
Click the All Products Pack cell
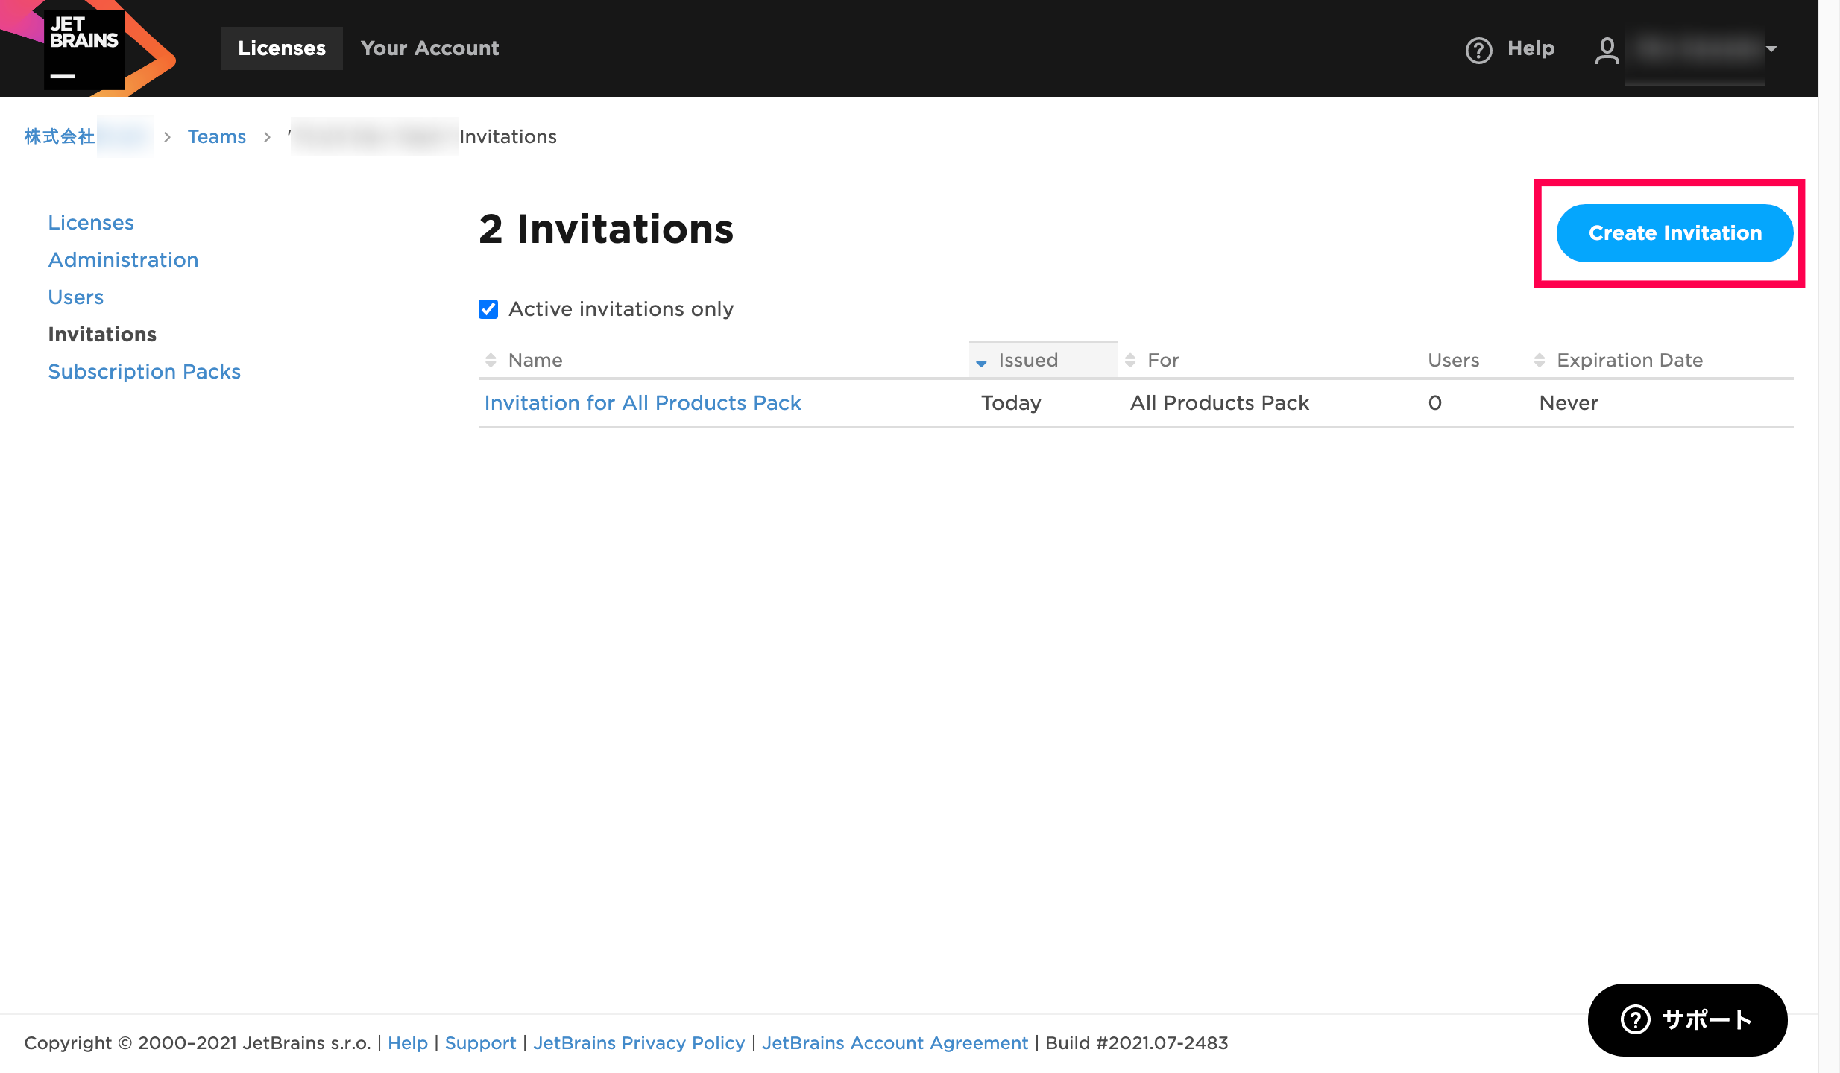point(1220,402)
